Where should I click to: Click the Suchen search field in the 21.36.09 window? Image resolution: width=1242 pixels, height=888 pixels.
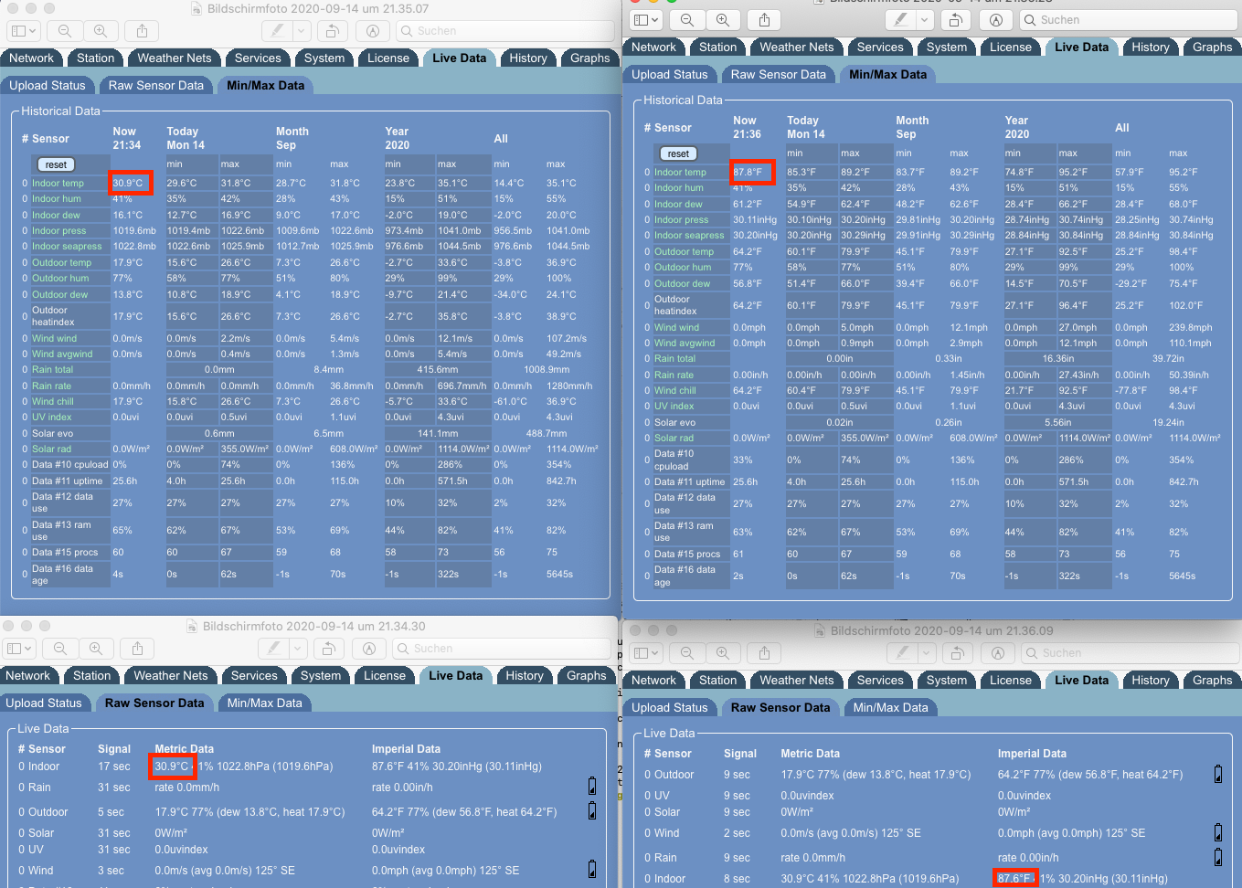[x=1131, y=652]
